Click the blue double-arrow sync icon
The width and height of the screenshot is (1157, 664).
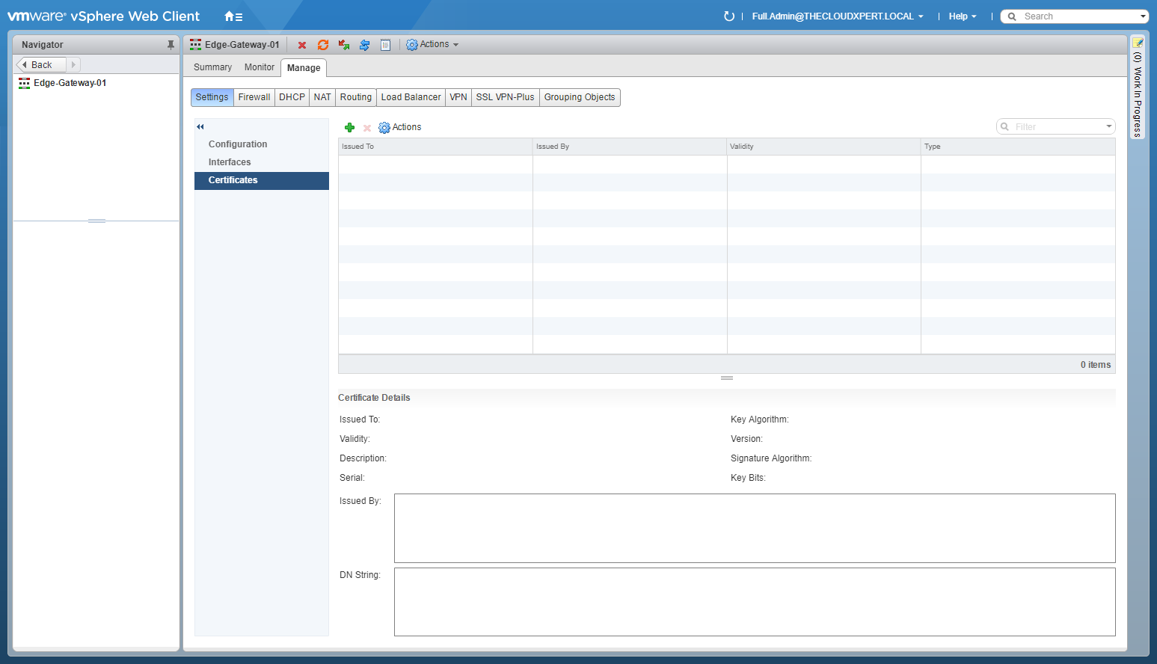point(365,46)
